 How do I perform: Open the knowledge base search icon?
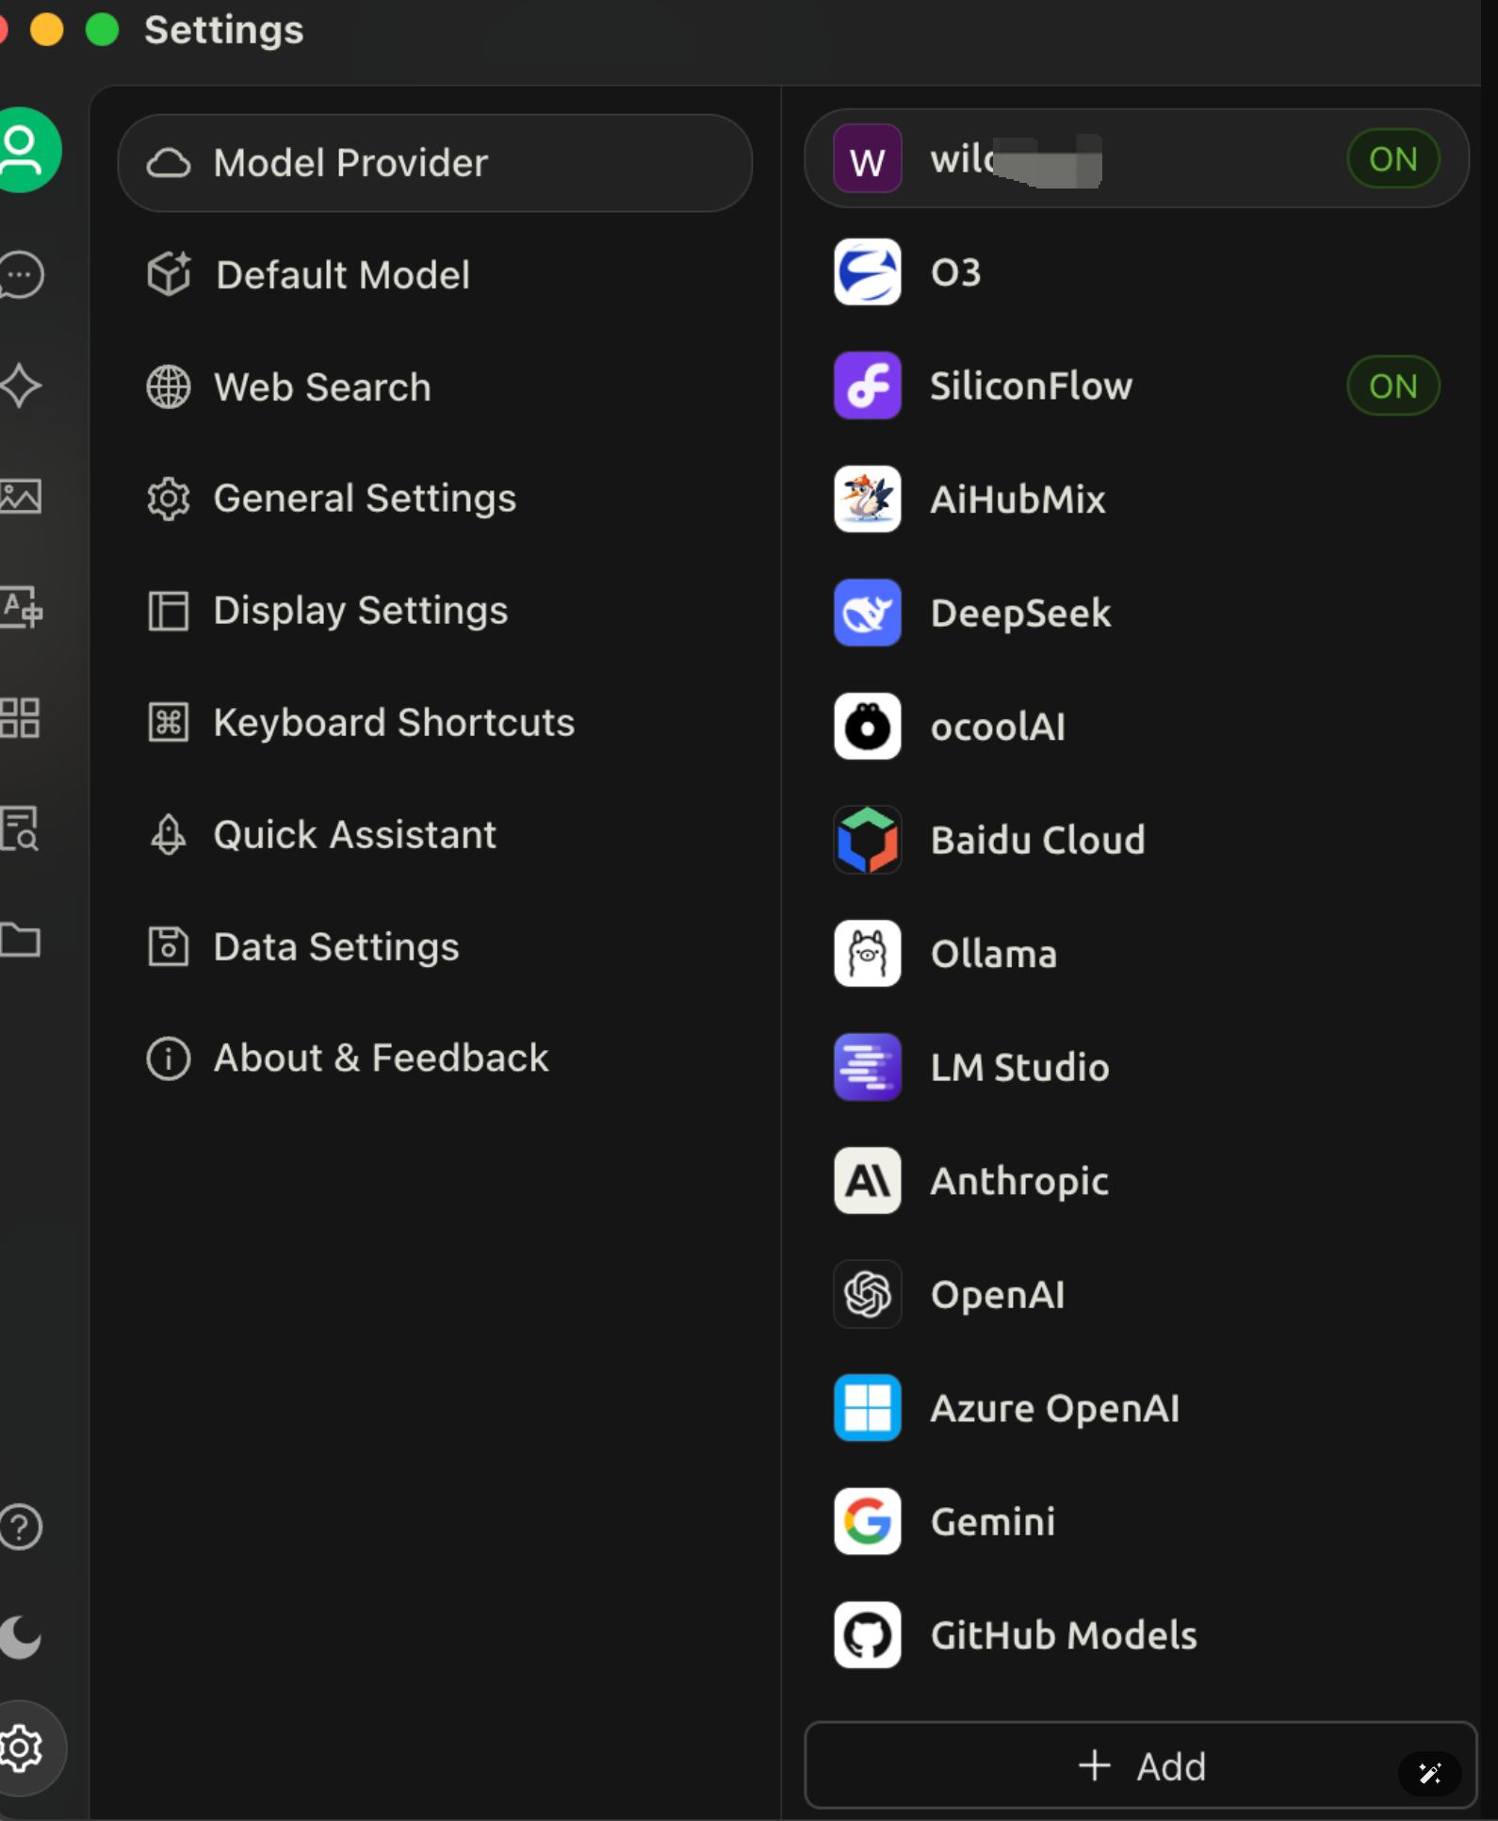click(21, 829)
